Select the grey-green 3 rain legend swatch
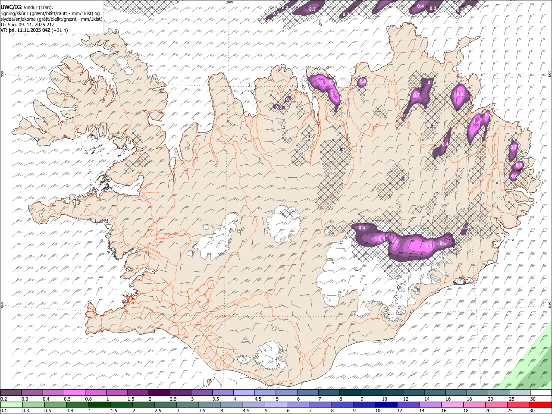This screenshot has height=414, width=552. coord(188,405)
